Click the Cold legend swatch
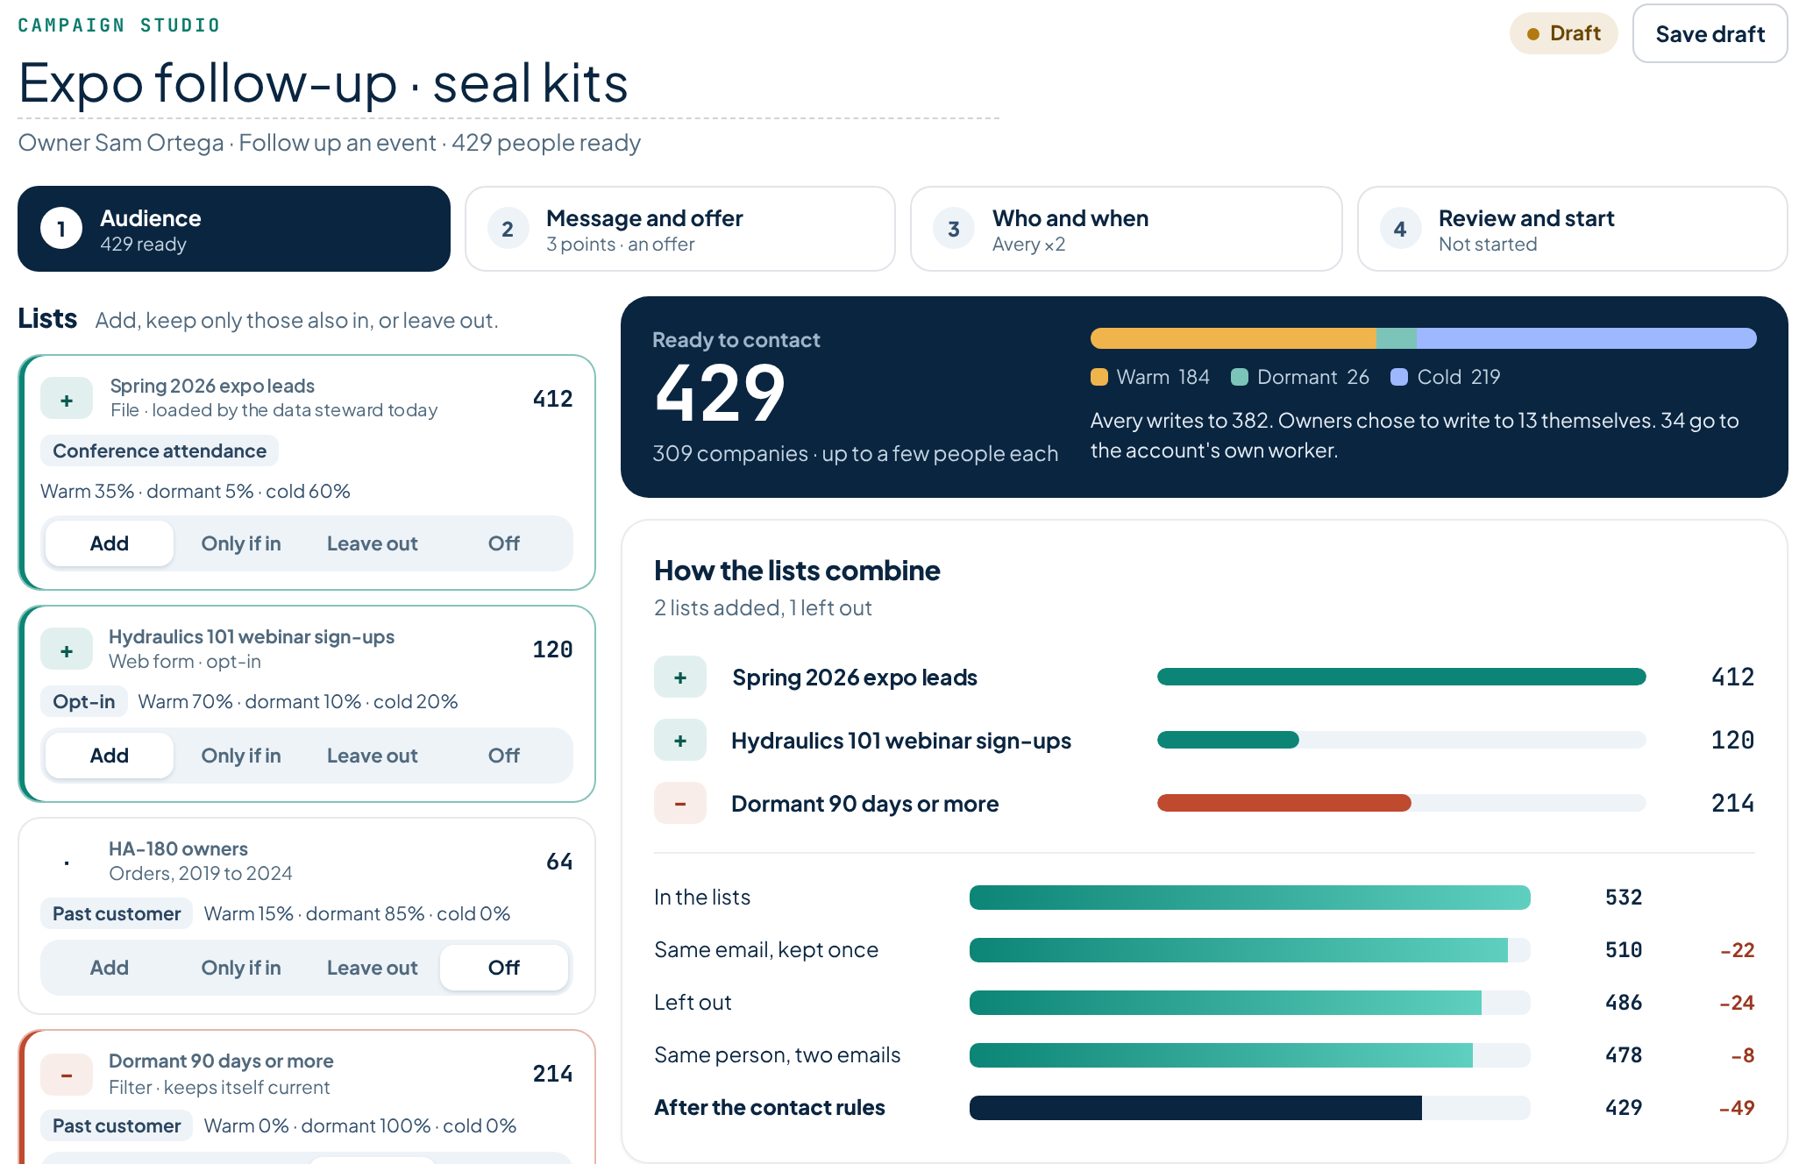Viewport: 1806px width, 1164px height. coord(1399,377)
